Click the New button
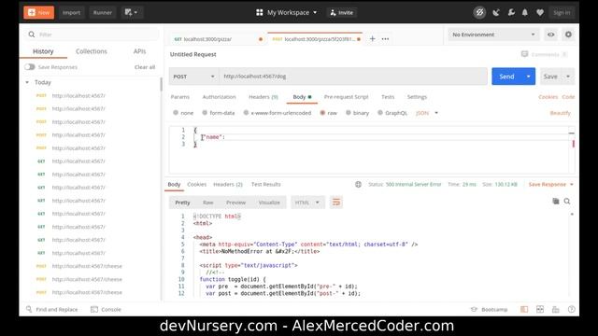Image resolution: width=598 pixels, height=336 pixels. click(x=38, y=12)
